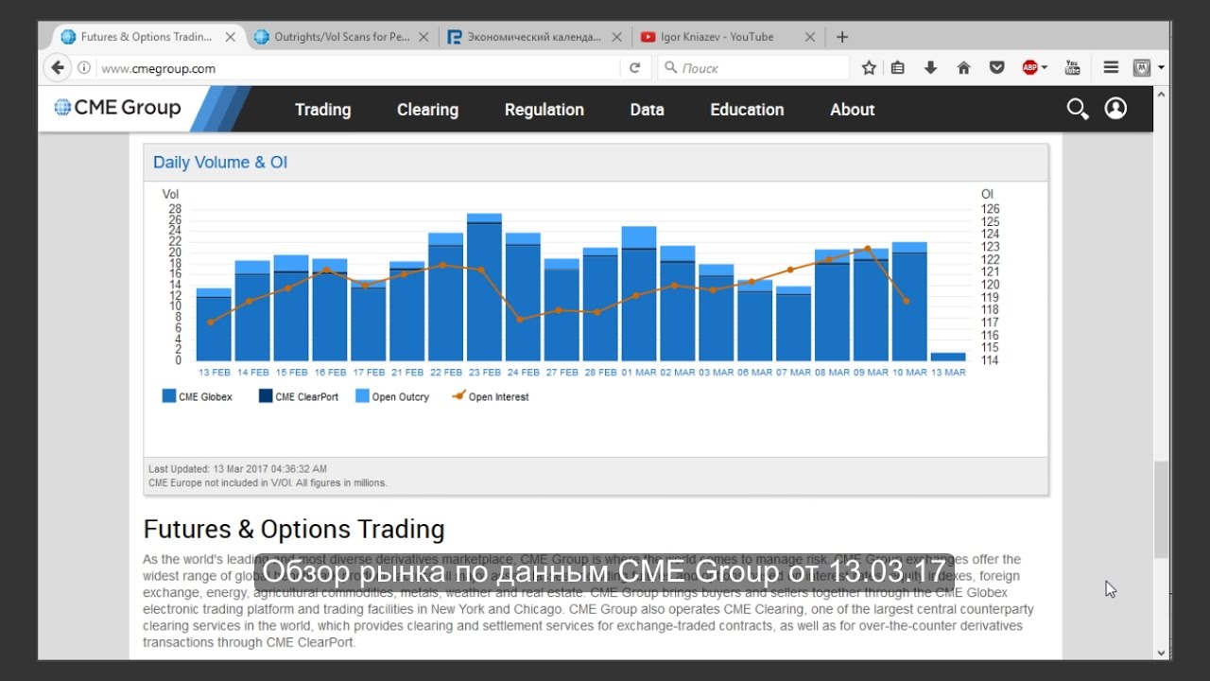This screenshot has height=681, width=1210.
Task: Open the Firefox hamburger menu
Action: pyautogui.click(x=1112, y=68)
